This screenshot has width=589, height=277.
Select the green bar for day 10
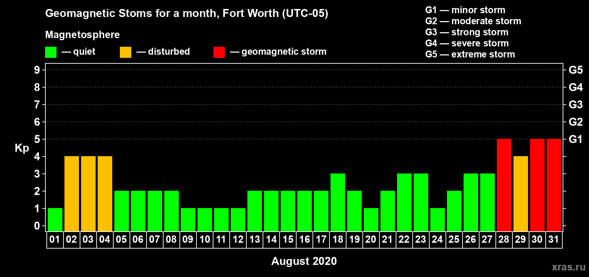pos(205,220)
